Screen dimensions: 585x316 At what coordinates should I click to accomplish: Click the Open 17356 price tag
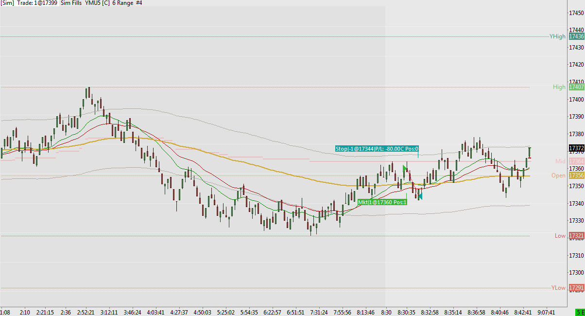[576, 176]
